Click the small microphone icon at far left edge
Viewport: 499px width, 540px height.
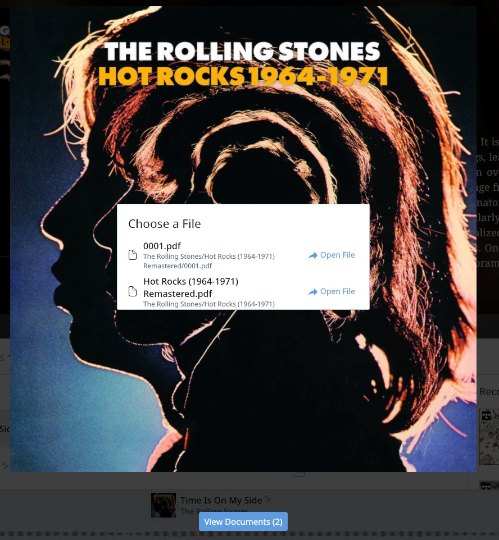pyautogui.click(x=4, y=465)
